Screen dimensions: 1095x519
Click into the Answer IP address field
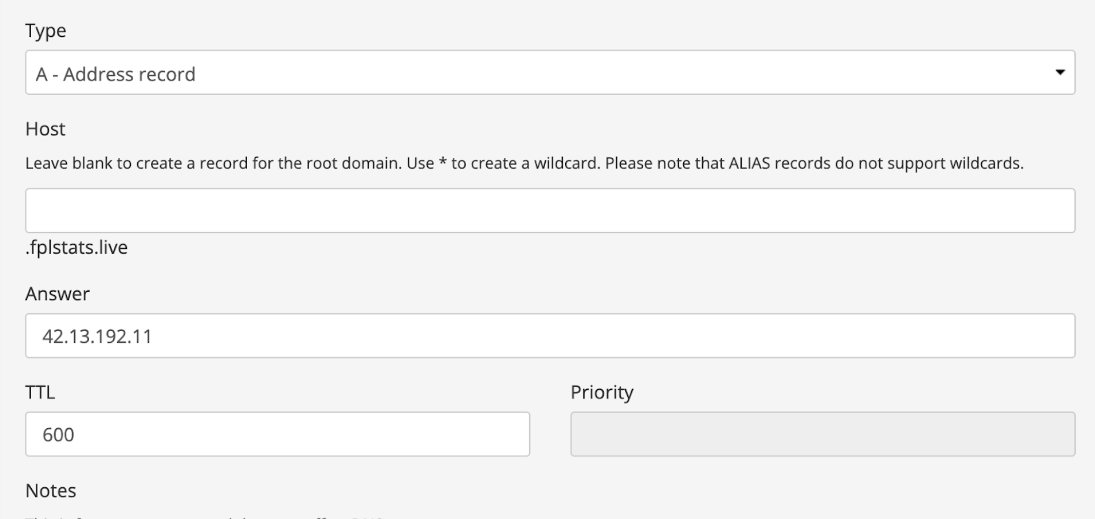pos(550,336)
